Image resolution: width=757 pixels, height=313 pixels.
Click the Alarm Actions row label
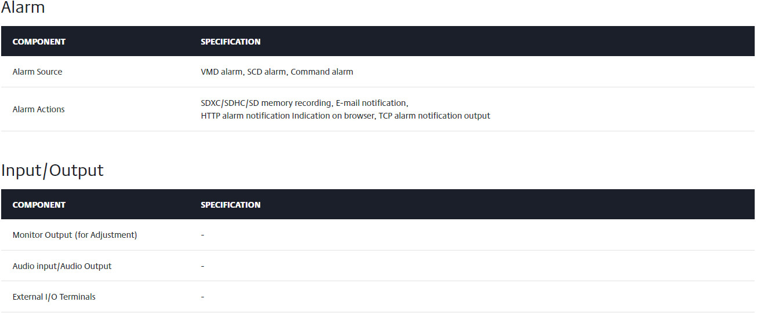(x=39, y=109)
